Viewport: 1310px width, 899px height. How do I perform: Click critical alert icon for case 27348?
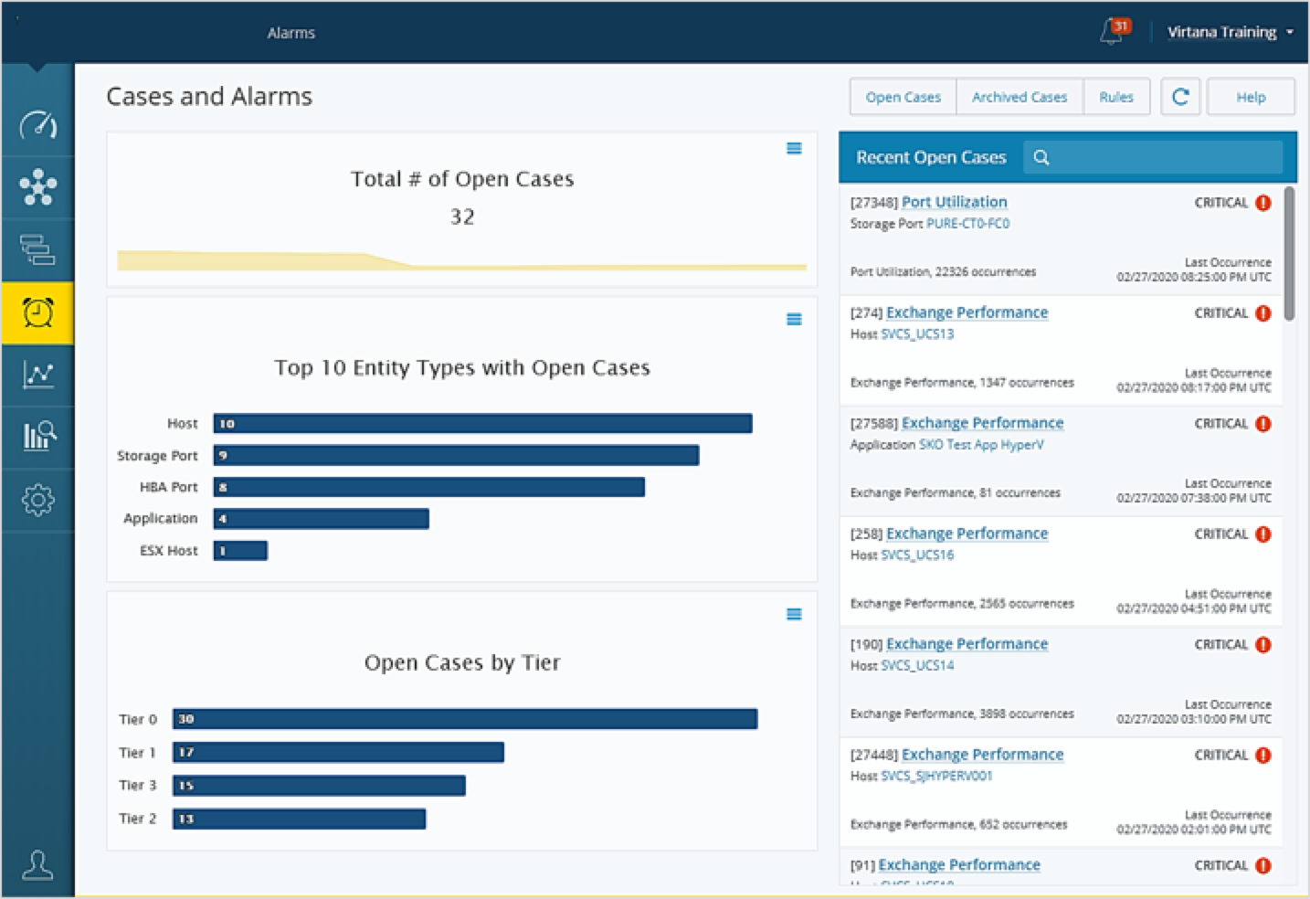coord(1262,203)
